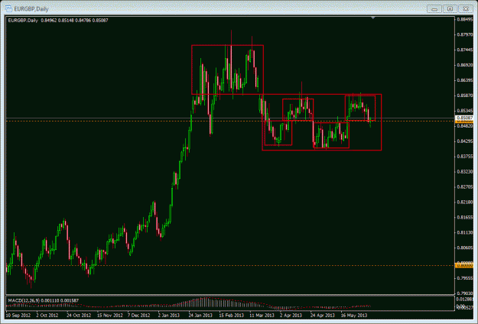
Task: Click the 0.85345 price scale label
Action: pyautogui.click(x=464, y=111)
